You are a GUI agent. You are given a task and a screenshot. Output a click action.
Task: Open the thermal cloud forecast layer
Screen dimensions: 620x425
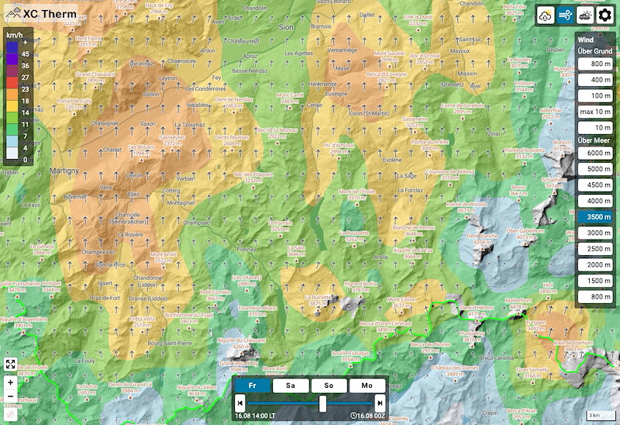[546, 16]
